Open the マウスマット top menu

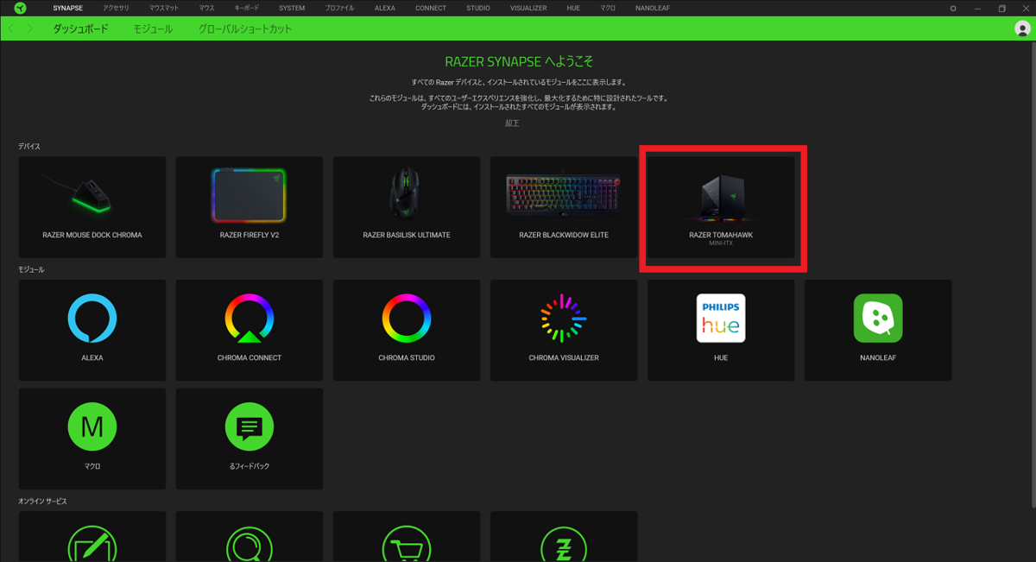[164, 8]
